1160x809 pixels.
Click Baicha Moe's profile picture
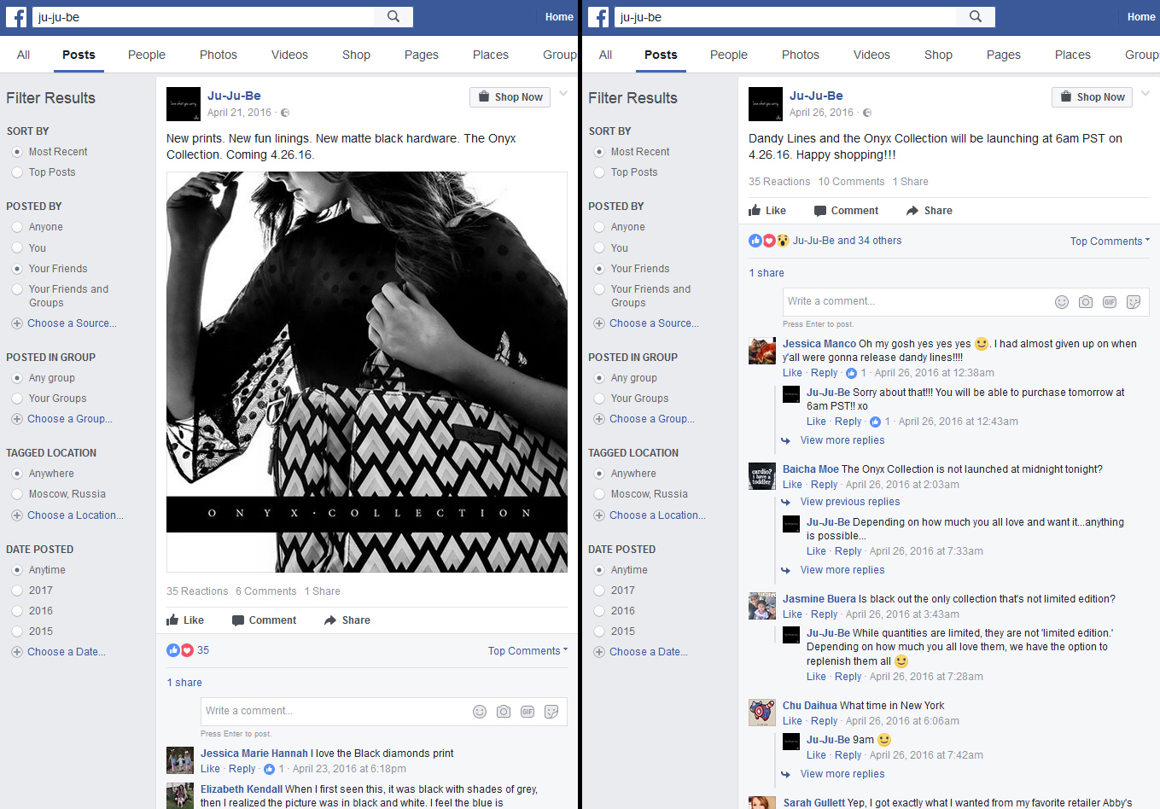click(x=762, y=476)
